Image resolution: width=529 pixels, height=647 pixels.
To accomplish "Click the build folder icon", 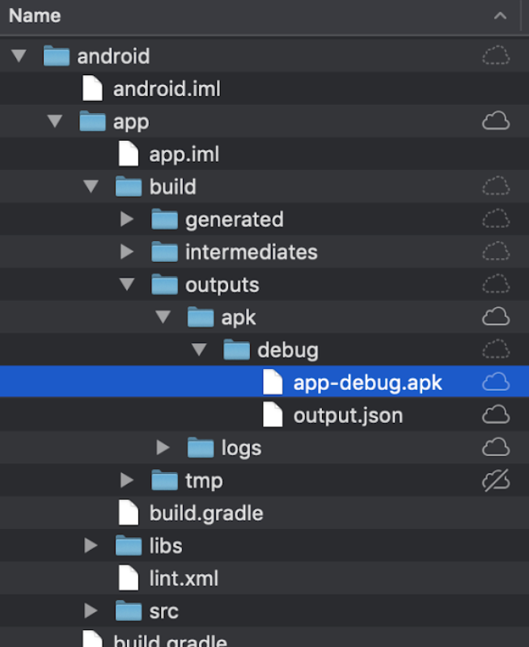I will click(x=129, y=186).
